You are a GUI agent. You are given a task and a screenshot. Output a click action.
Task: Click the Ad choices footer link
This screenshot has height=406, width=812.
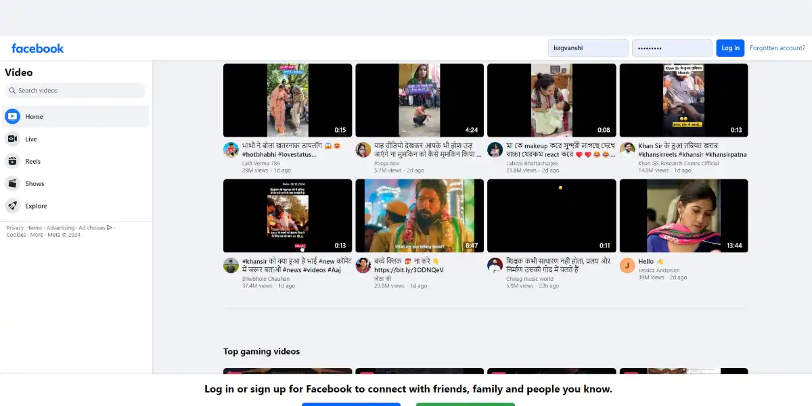92,228
